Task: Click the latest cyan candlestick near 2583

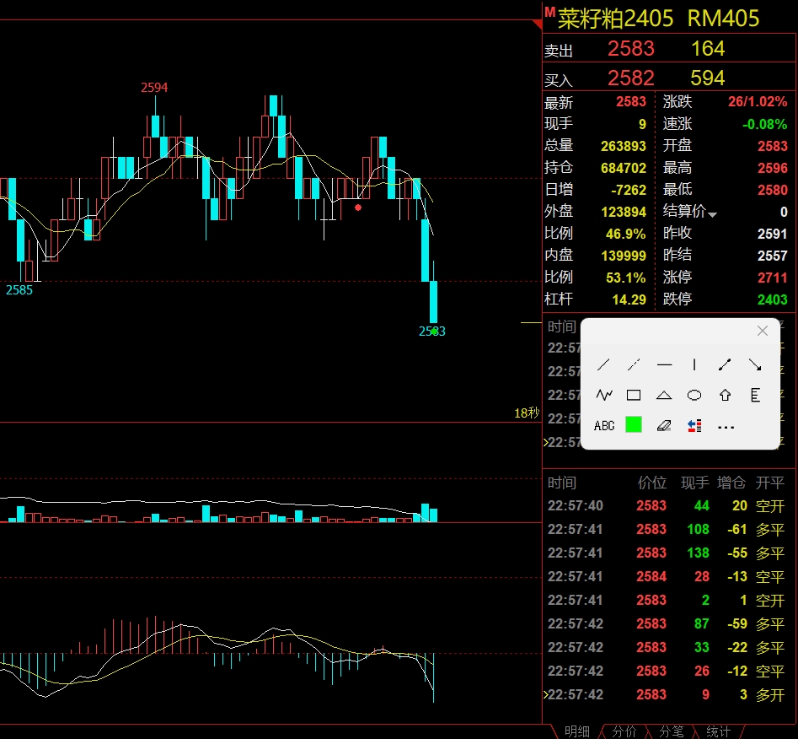Action: 434,302
